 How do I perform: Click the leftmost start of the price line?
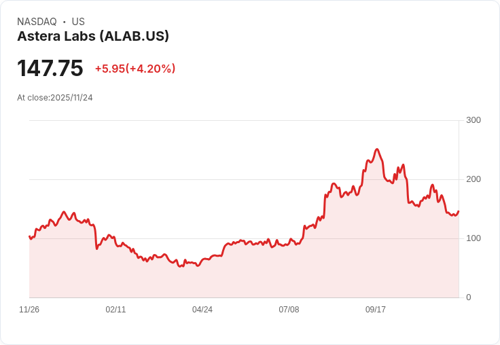point(29,236)
